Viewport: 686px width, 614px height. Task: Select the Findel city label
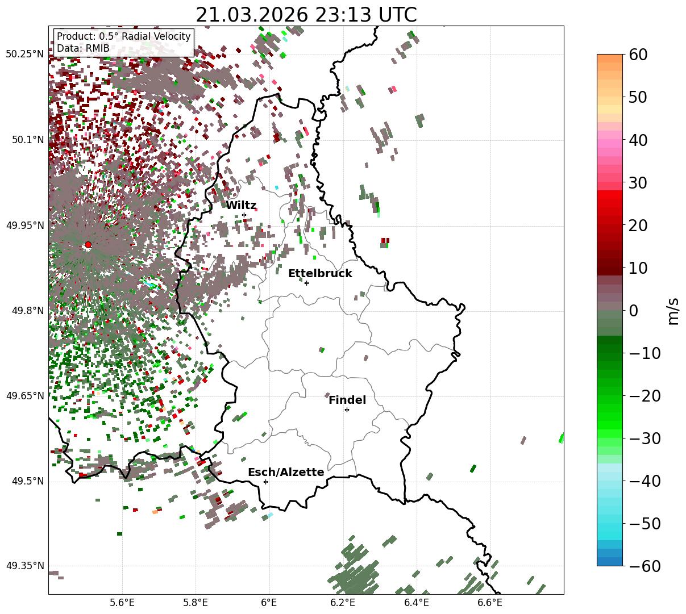[347, 400]
